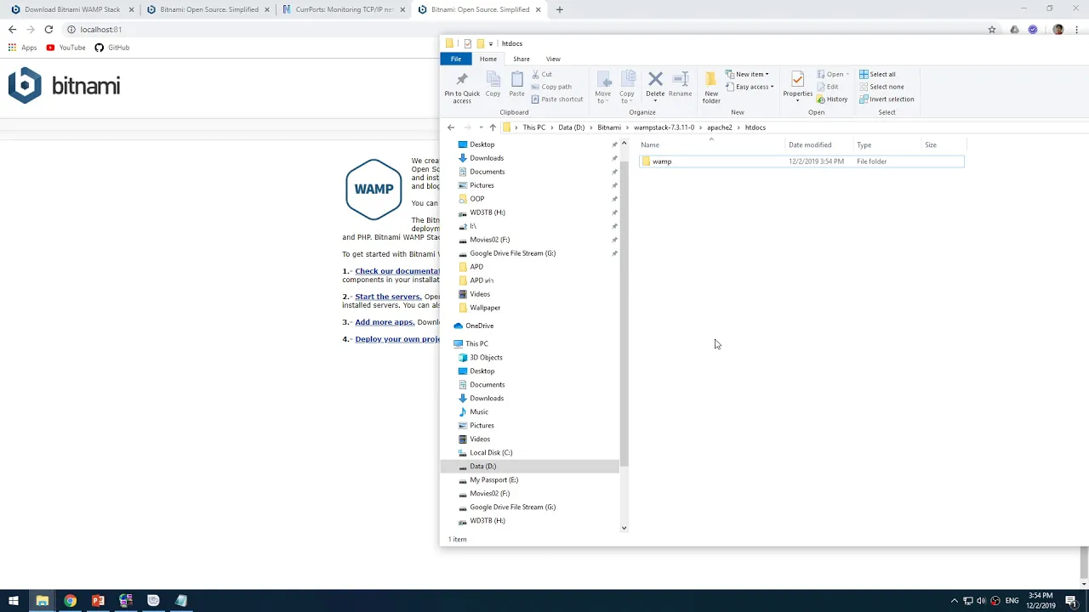1089x612 pixels.
Task: Select My Passport (E:) in navigation pane
Action: tap(493, 479)
